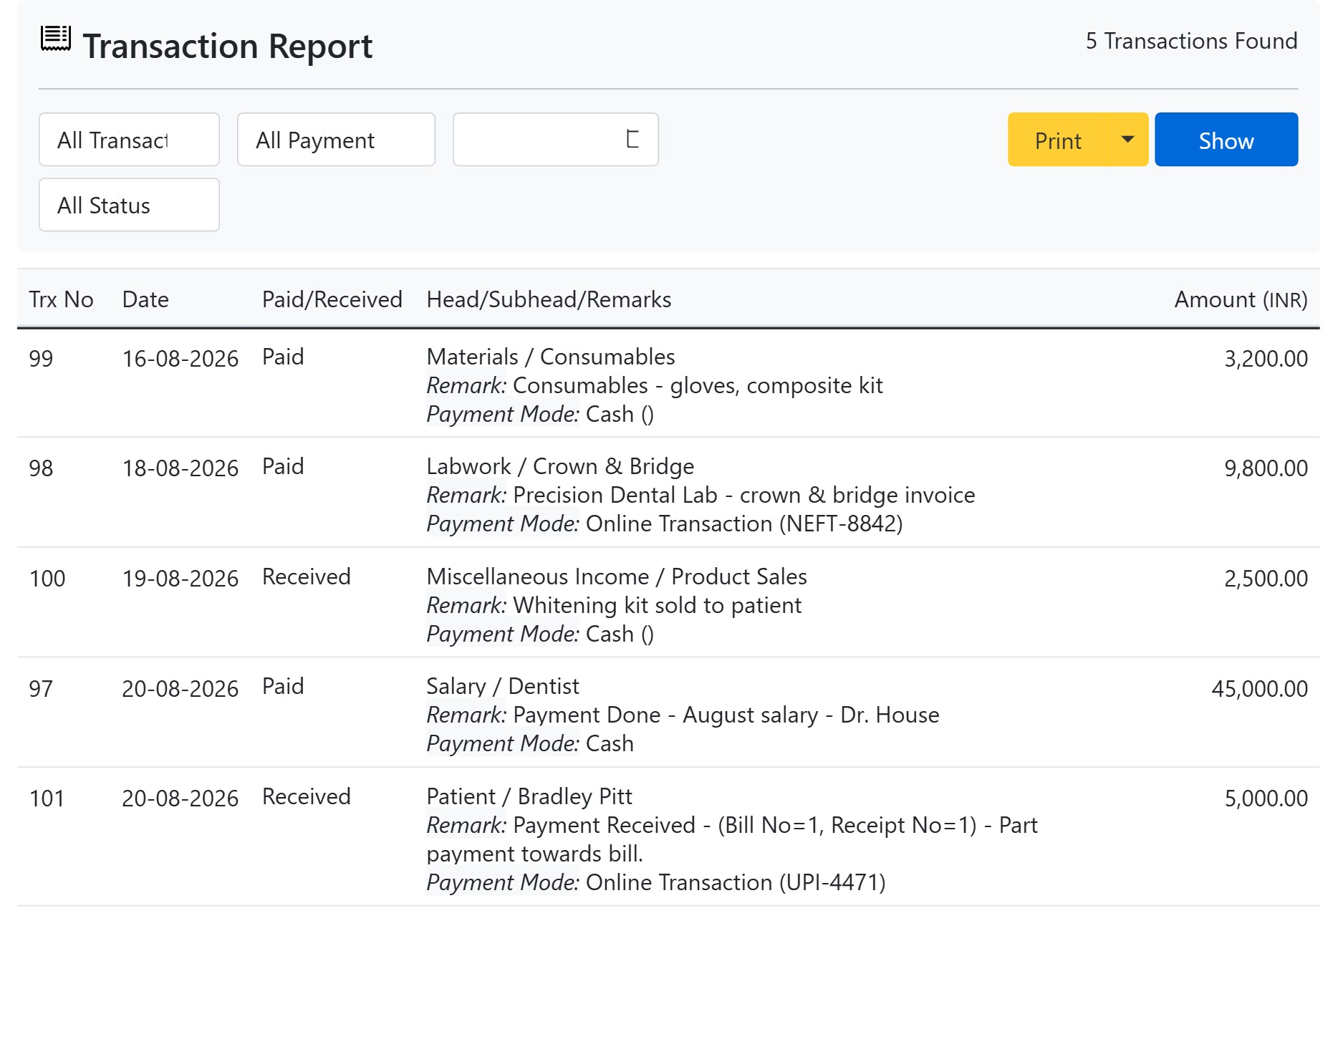Click the amount 45,000.00
This screenshot has height=1047, width=1338.
coord(1259,689)
